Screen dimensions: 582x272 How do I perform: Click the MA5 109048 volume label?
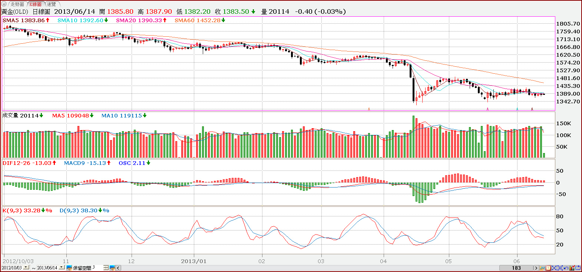tap(73, 116)
